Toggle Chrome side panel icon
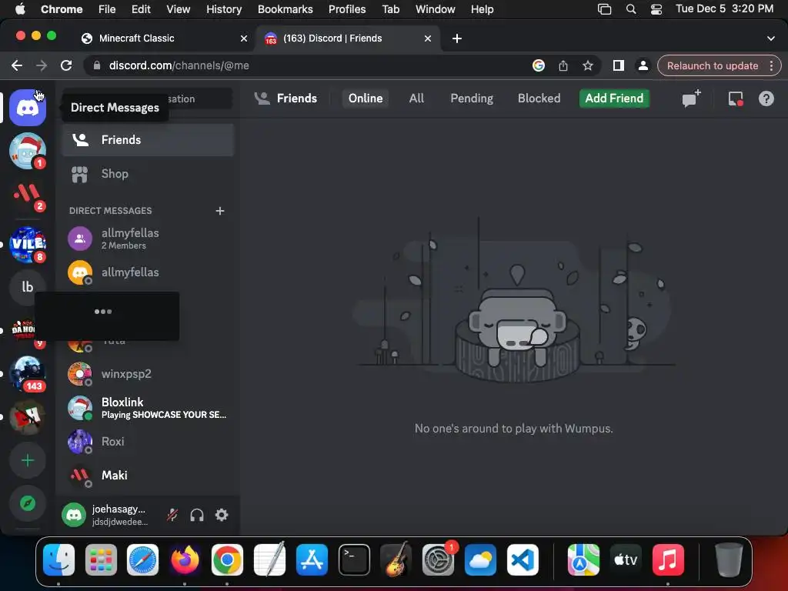Image resolution: width=788 pixels, height=591 pixels. 618,65
